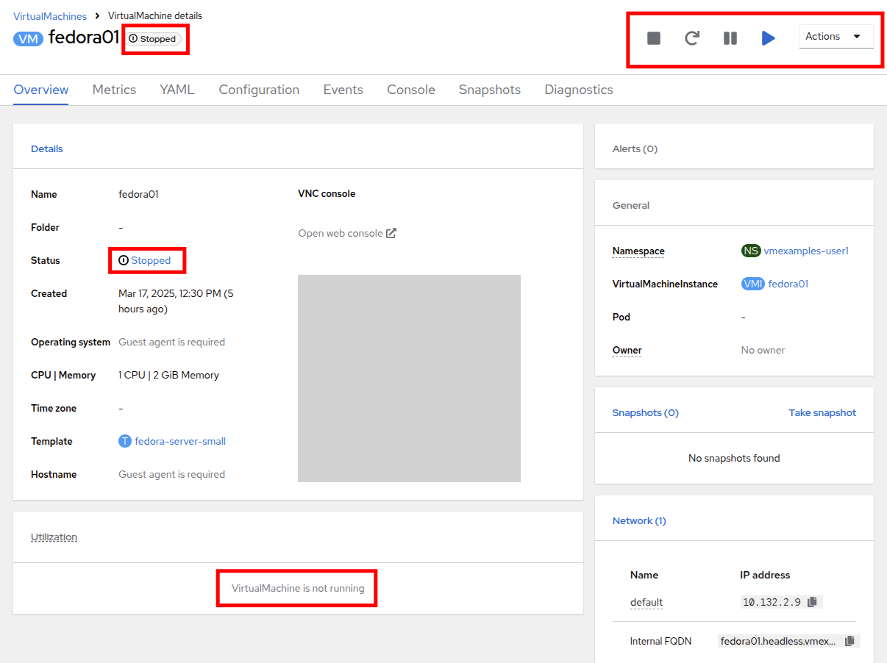The width and height of the screenshot is (887, 663).
Task: Go to the Configuration tab
Action: click(259, 90)
